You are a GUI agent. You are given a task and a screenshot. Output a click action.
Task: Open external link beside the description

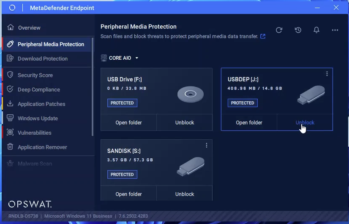[263, 36]
